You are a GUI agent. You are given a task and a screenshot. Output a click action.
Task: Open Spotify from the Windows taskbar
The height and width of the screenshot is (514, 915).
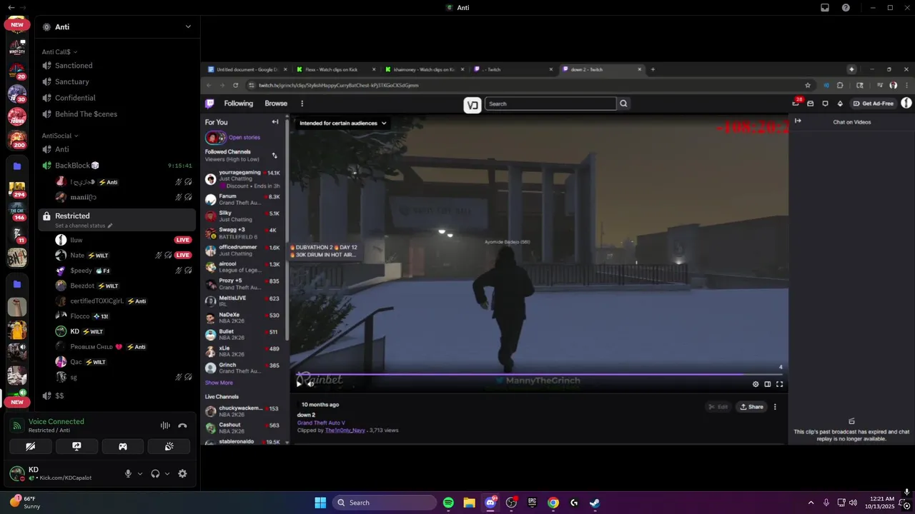click(x=448, y=503)
